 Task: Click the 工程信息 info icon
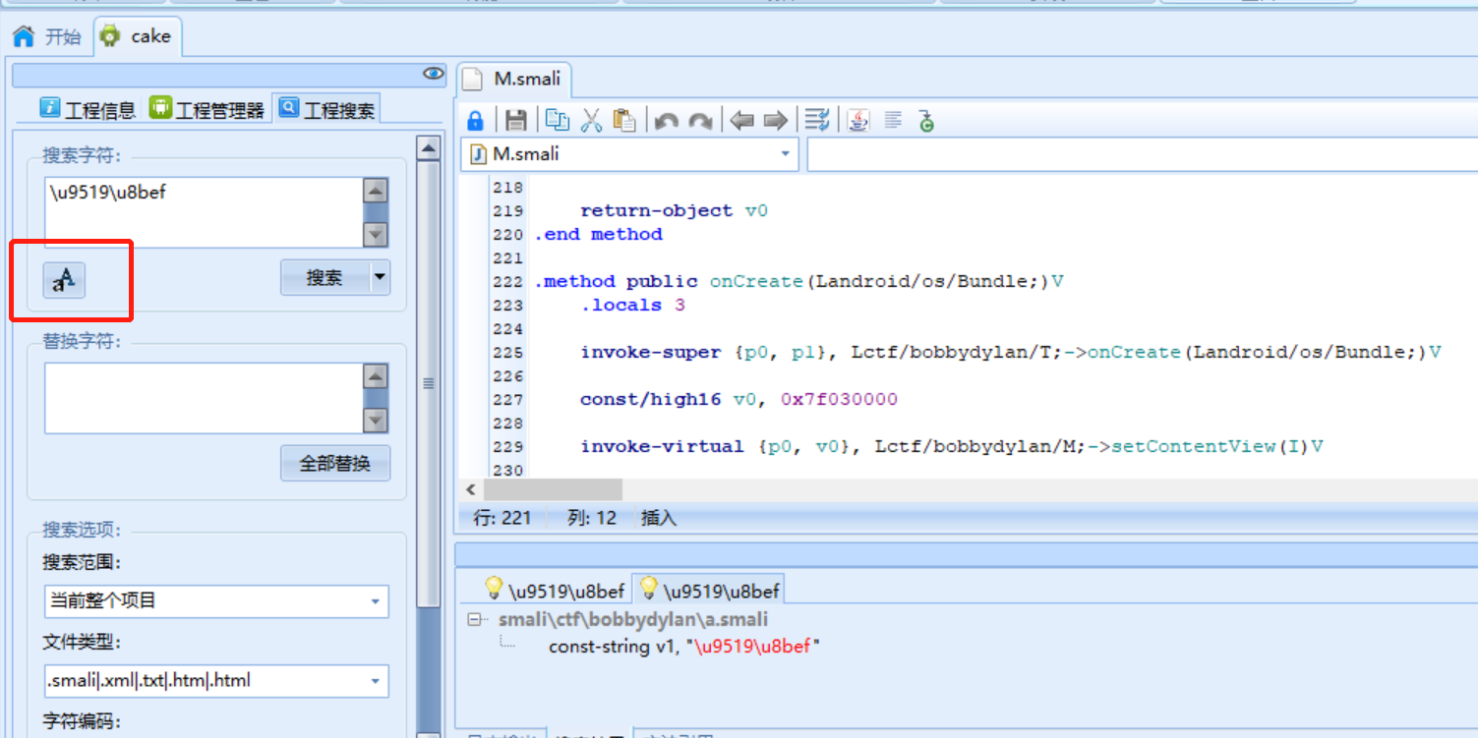(x=50, y=107)
